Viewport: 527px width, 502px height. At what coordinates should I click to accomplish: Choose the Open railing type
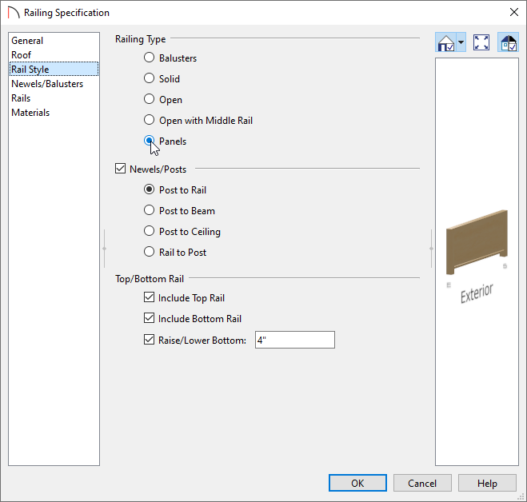click(x=150, y=99)
